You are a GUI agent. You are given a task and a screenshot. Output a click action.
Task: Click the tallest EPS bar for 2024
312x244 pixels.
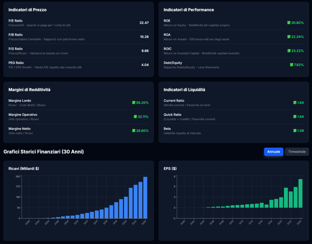[x=300, y=193]
